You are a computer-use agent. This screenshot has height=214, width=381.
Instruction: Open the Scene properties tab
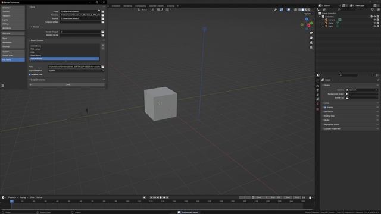click(x=317, y=99)
